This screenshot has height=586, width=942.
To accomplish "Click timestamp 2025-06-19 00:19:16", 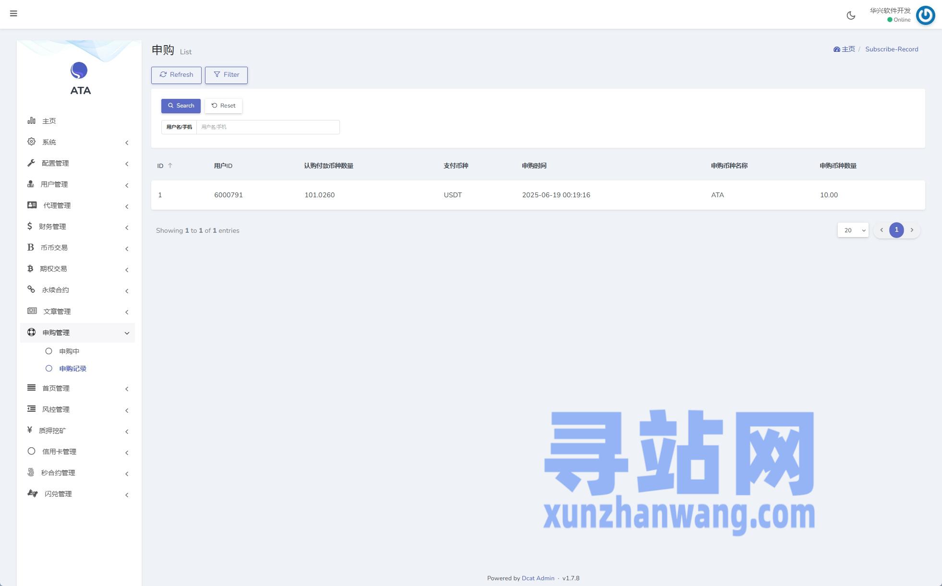I will (x=556, y=195).
